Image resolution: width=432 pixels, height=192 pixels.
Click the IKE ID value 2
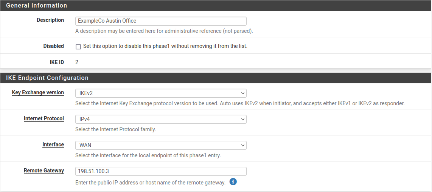77,62
